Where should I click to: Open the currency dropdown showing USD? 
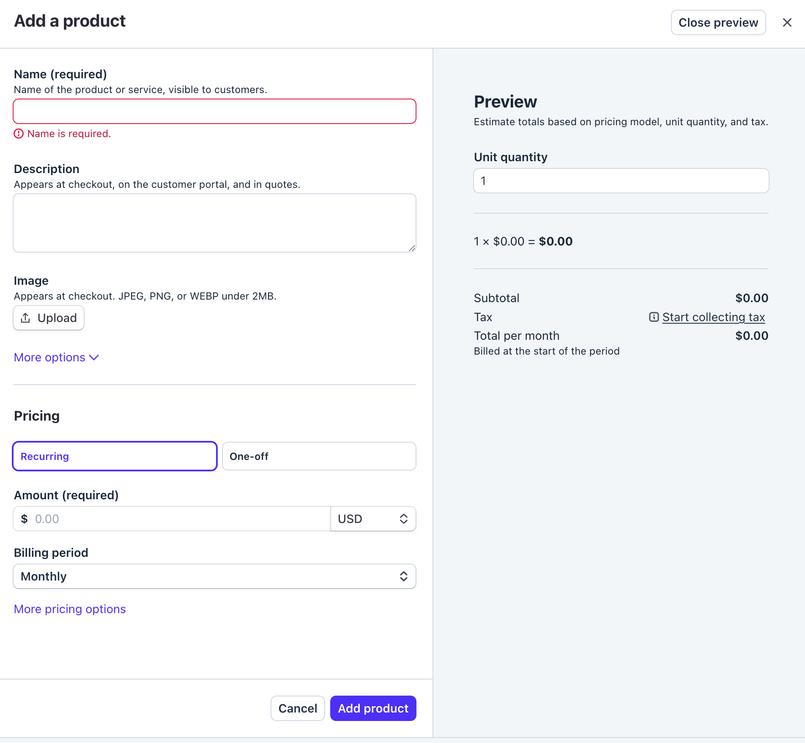click(x=372, y=518)
